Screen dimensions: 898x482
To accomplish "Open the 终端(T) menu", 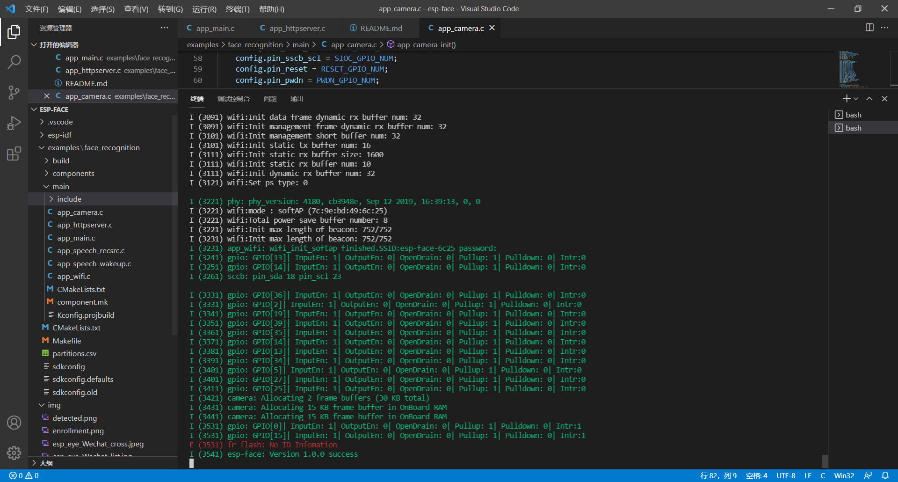I will (238, 9).
